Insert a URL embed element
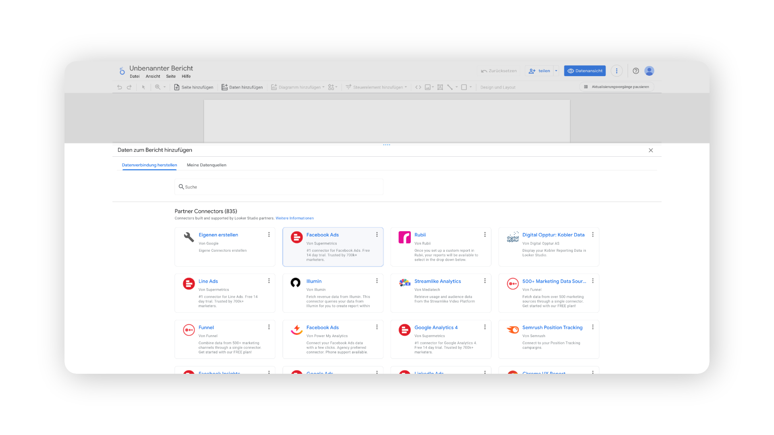 click(418, 87)
